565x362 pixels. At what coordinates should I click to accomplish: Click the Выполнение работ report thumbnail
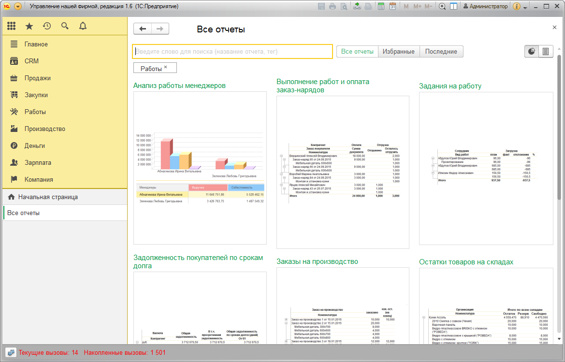(x=343, y=172)
